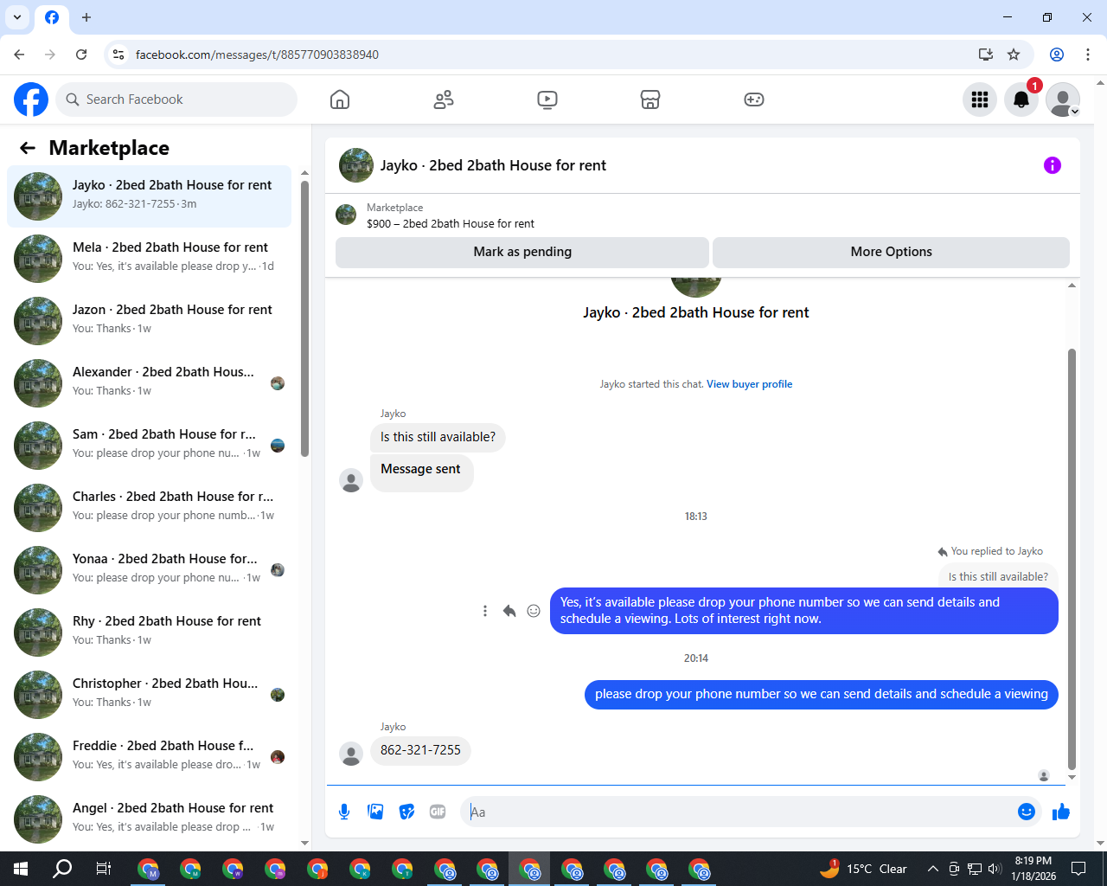The image size is (1107, 886).
Task: Click the browser reload button
Action: 81,55
